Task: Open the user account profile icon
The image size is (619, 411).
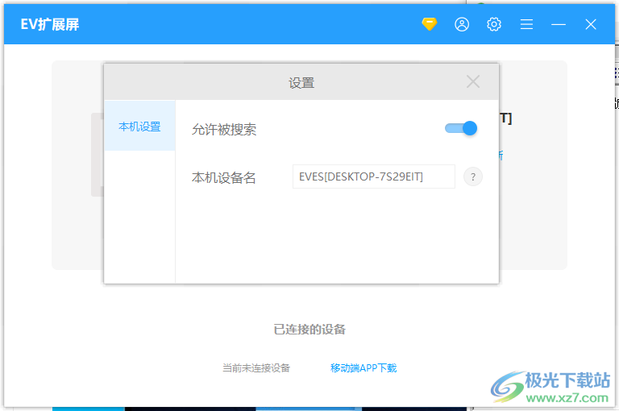Action: (462, 24)
